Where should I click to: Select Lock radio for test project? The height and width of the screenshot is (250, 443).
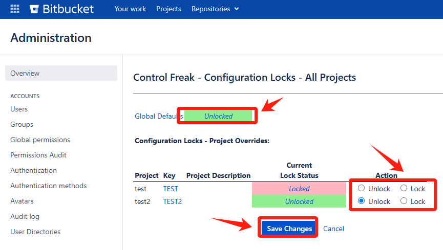(x=404, y=188)
